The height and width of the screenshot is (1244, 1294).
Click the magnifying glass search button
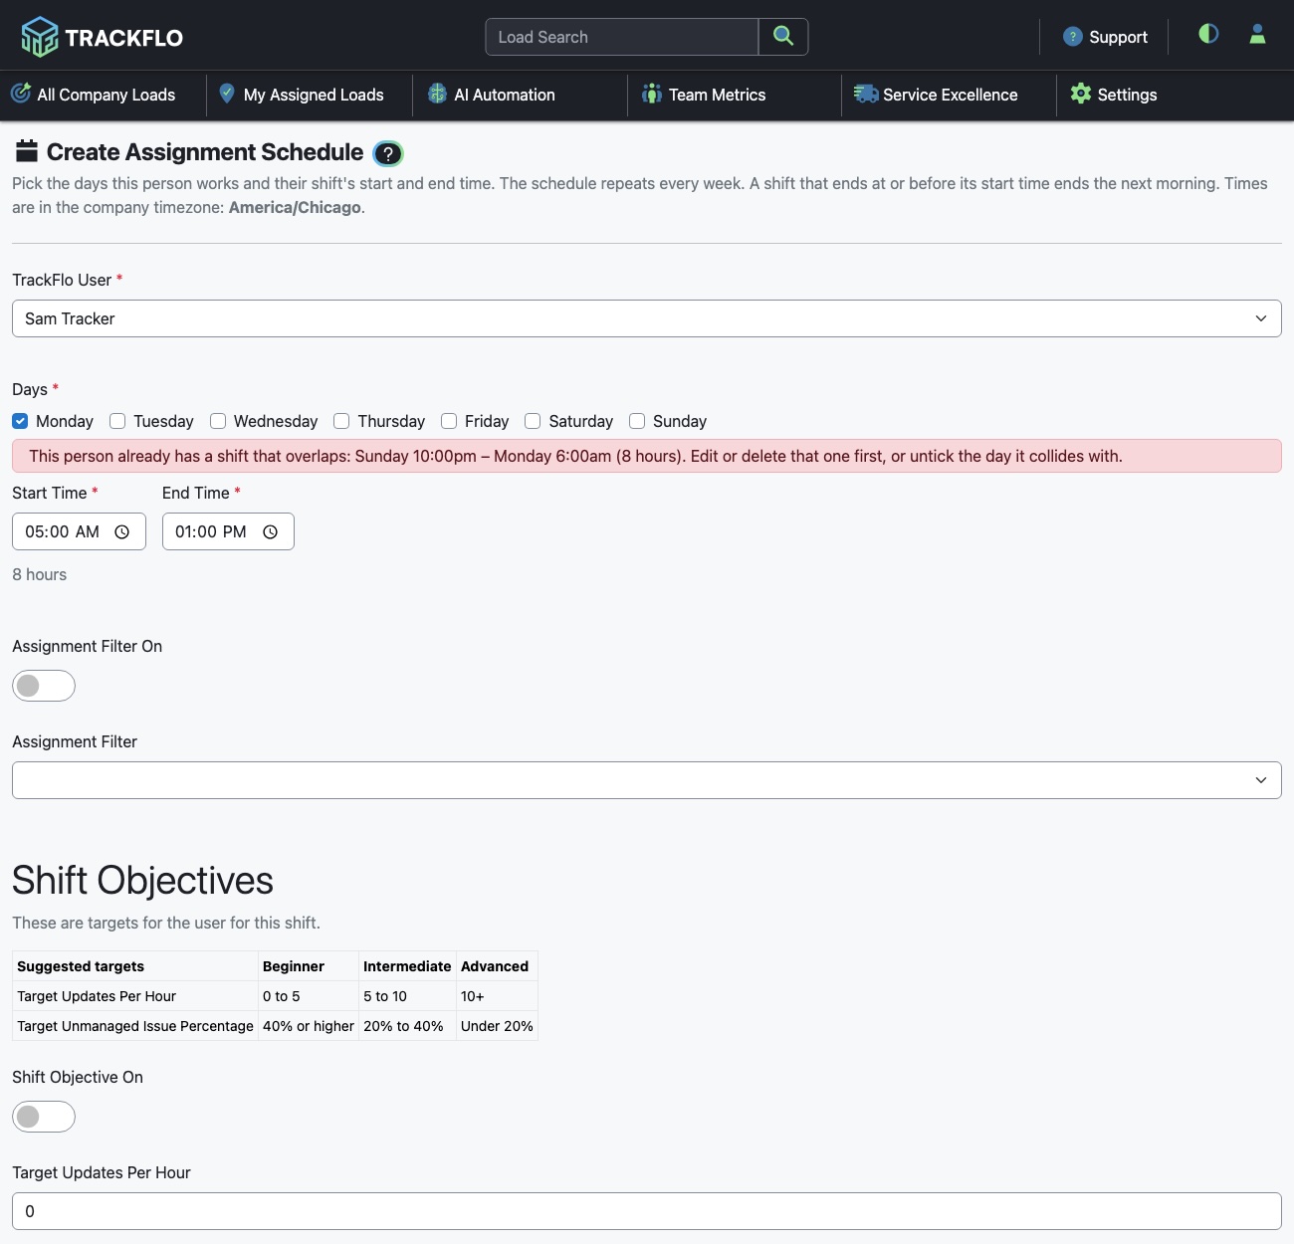(x=783, y=37)
